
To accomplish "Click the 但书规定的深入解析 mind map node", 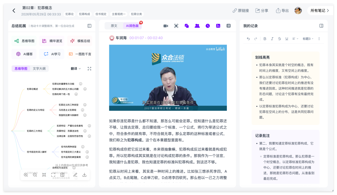I will pos(37,152).
